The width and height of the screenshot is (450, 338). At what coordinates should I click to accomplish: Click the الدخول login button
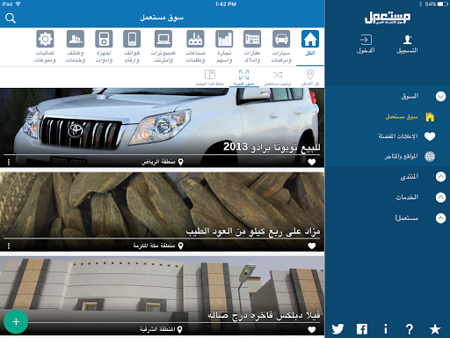tap(366, 44)
